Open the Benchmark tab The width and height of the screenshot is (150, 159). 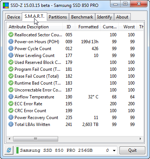pos(82,17)
